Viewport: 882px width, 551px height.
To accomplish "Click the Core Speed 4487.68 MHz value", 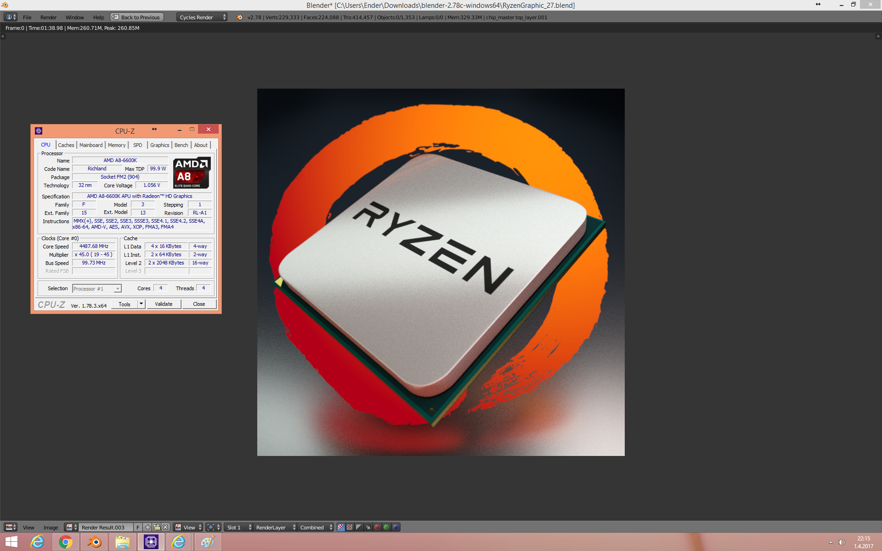I will coord(94,247).
